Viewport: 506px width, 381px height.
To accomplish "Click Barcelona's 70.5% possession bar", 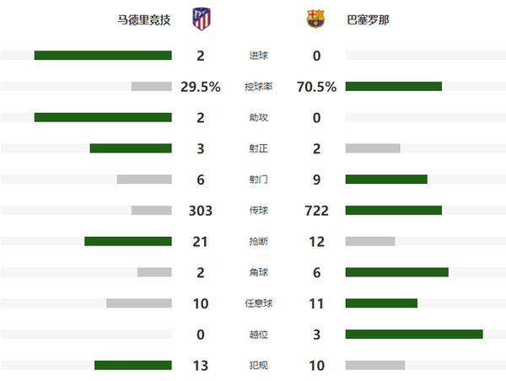I will click(x=394, y=87).
